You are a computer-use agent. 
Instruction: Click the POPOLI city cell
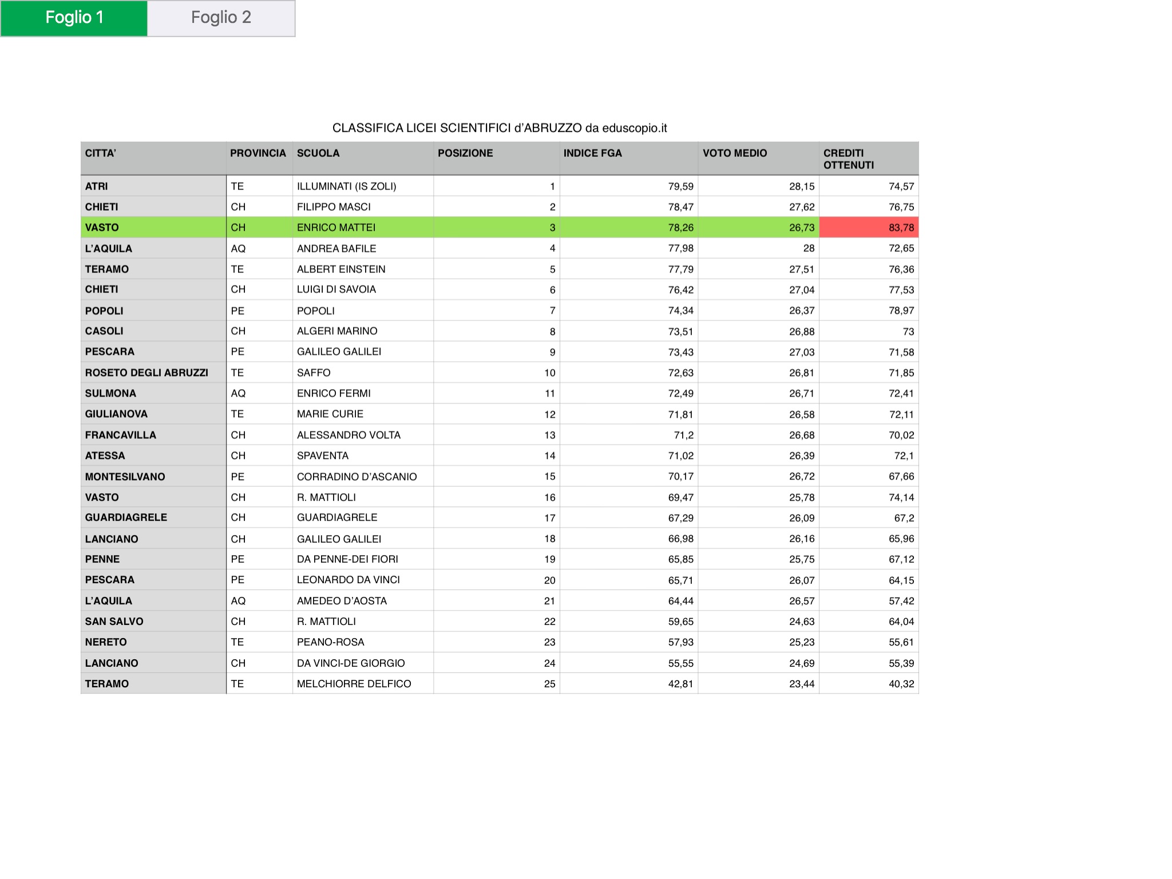153,310
